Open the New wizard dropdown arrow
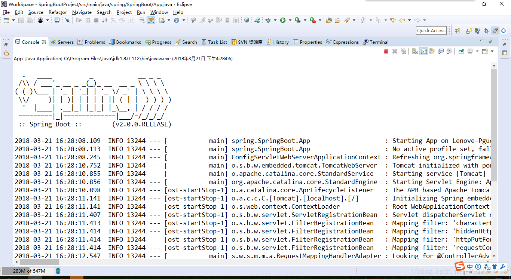Viewport: 511px width, 279px height. [x=13, y=20]
